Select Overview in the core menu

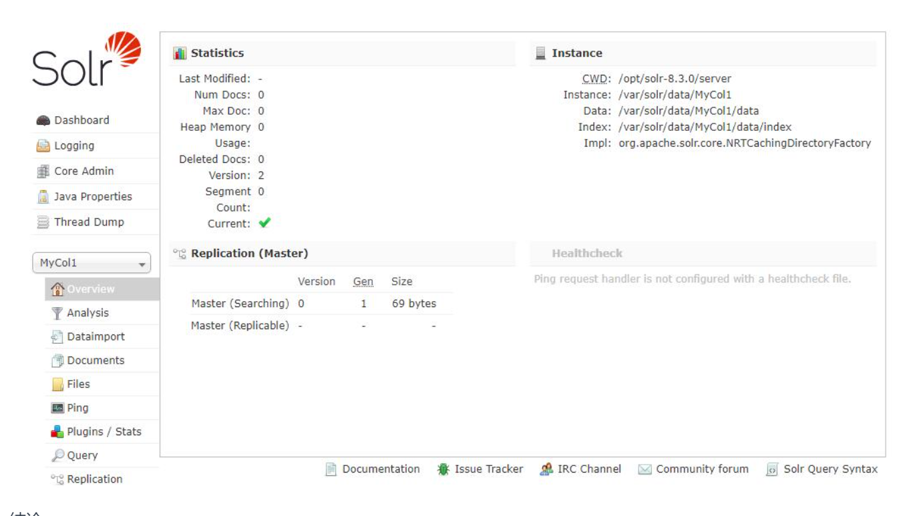[x=91, y=289]
